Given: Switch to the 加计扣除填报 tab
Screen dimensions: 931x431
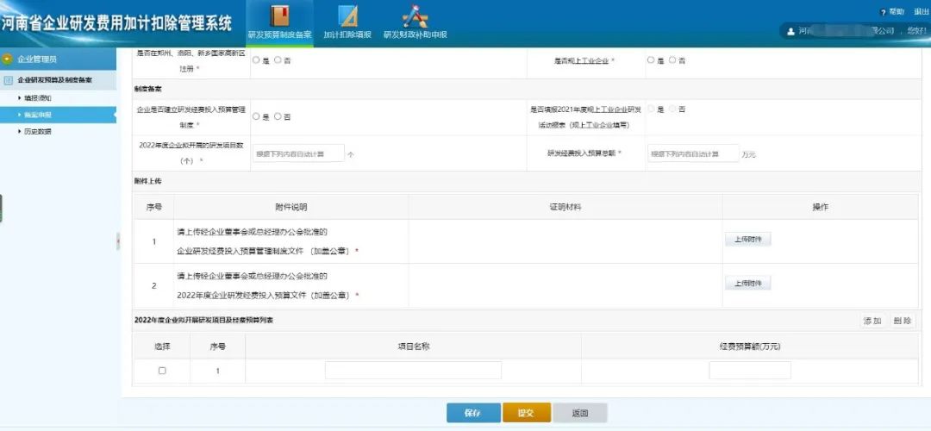Looking at the screenshot, I should (347, 34).
